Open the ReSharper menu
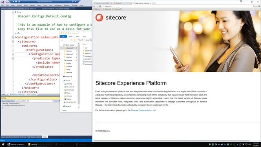 pyautogui.click(x=58, y=5)
